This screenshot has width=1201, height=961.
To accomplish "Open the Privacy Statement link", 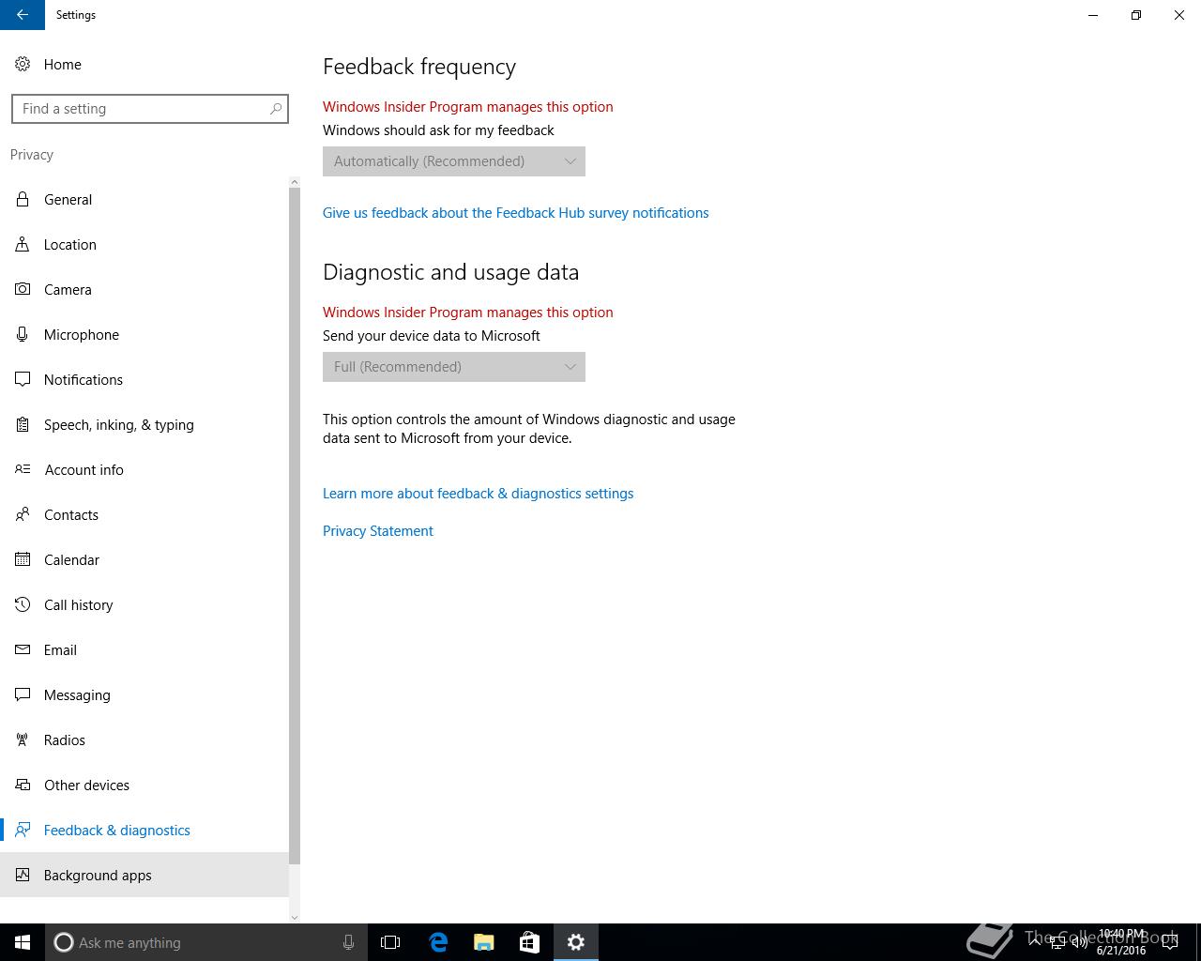I will click(378, 531).
